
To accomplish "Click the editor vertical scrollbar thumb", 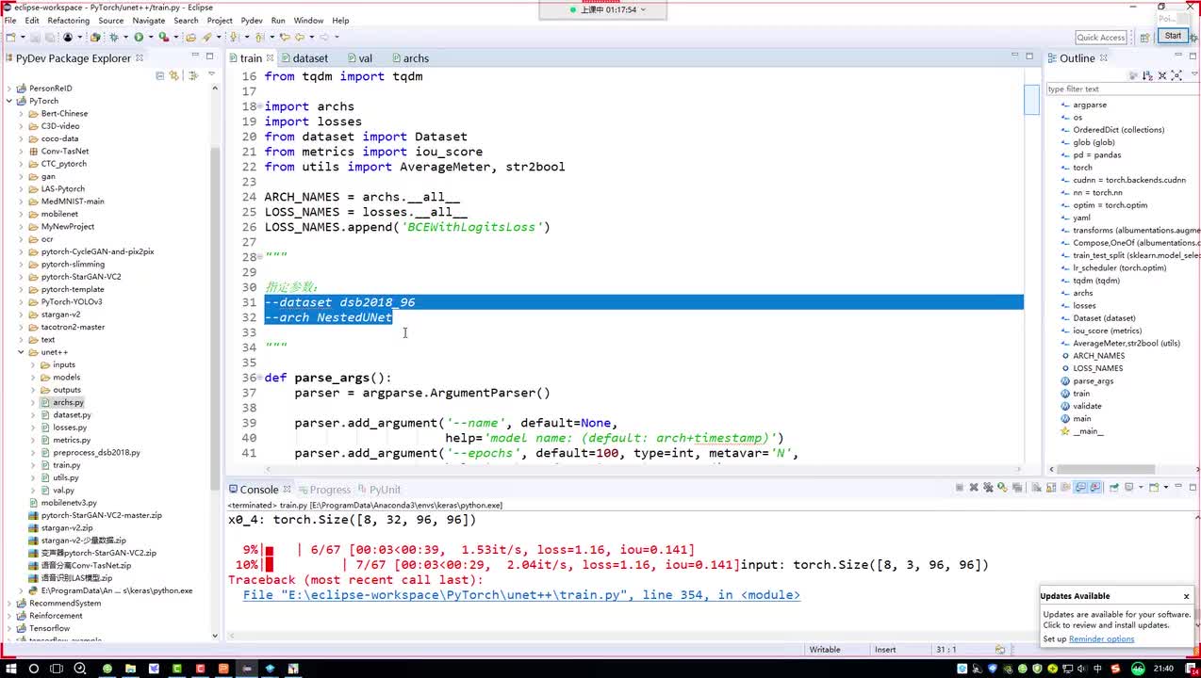I will click(x=1031, y=99).
